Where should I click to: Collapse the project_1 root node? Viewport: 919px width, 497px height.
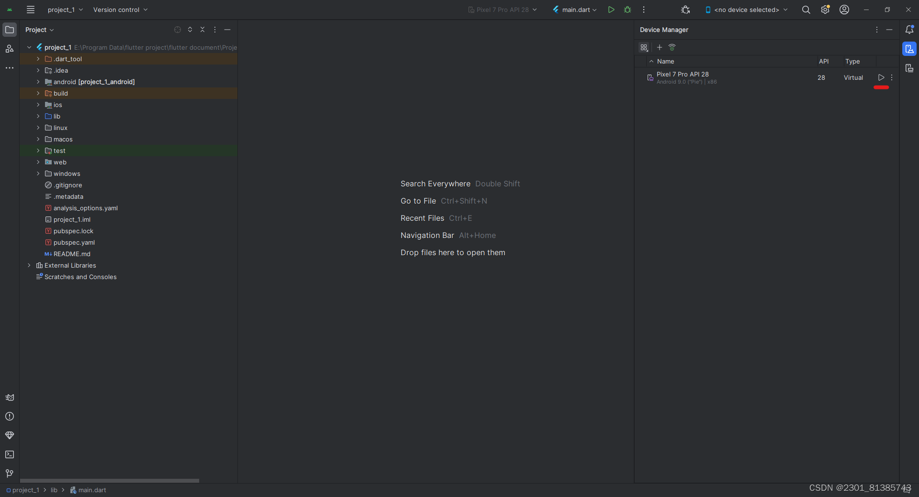[29, 47]
